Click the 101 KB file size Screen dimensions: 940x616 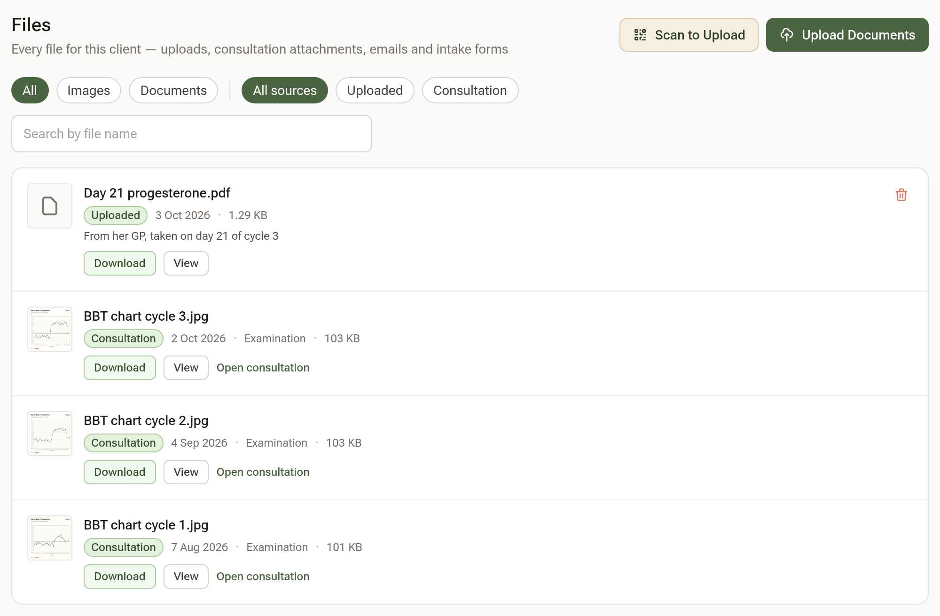pyautogui.click(x=345, y=547)
